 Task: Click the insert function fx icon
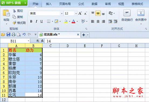pyautogui.click(x=42, y=41)
